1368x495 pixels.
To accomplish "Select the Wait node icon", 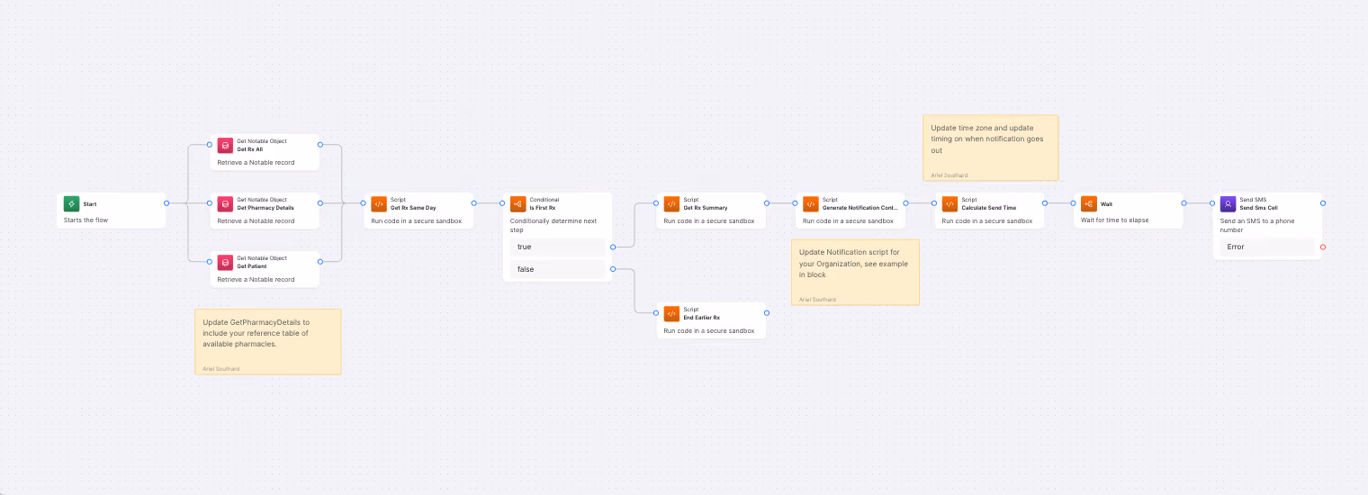I will pos(1089,204).
